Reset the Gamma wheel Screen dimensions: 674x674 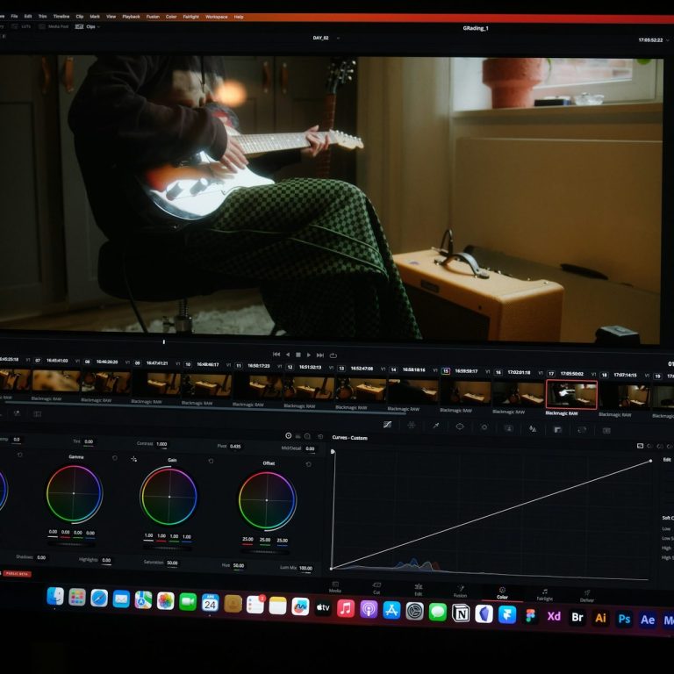[115, 458]
